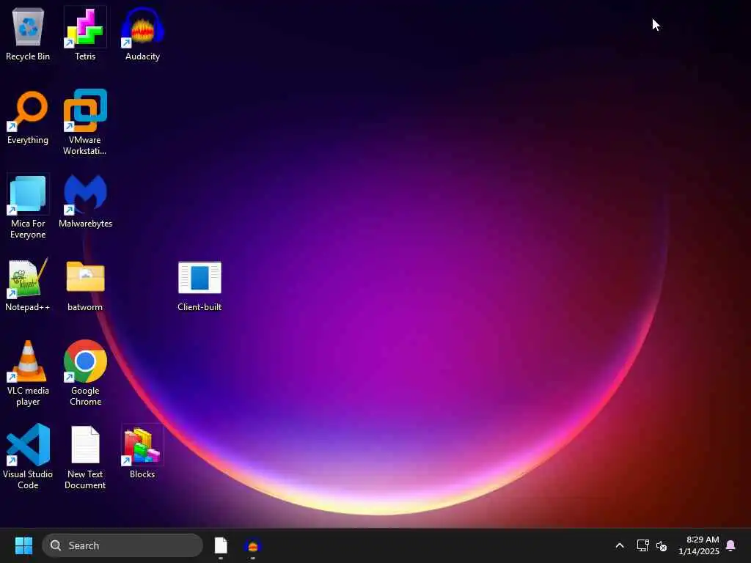Select the Notepad++ desktop icon
751x563 pixels.
pos(28,285)
